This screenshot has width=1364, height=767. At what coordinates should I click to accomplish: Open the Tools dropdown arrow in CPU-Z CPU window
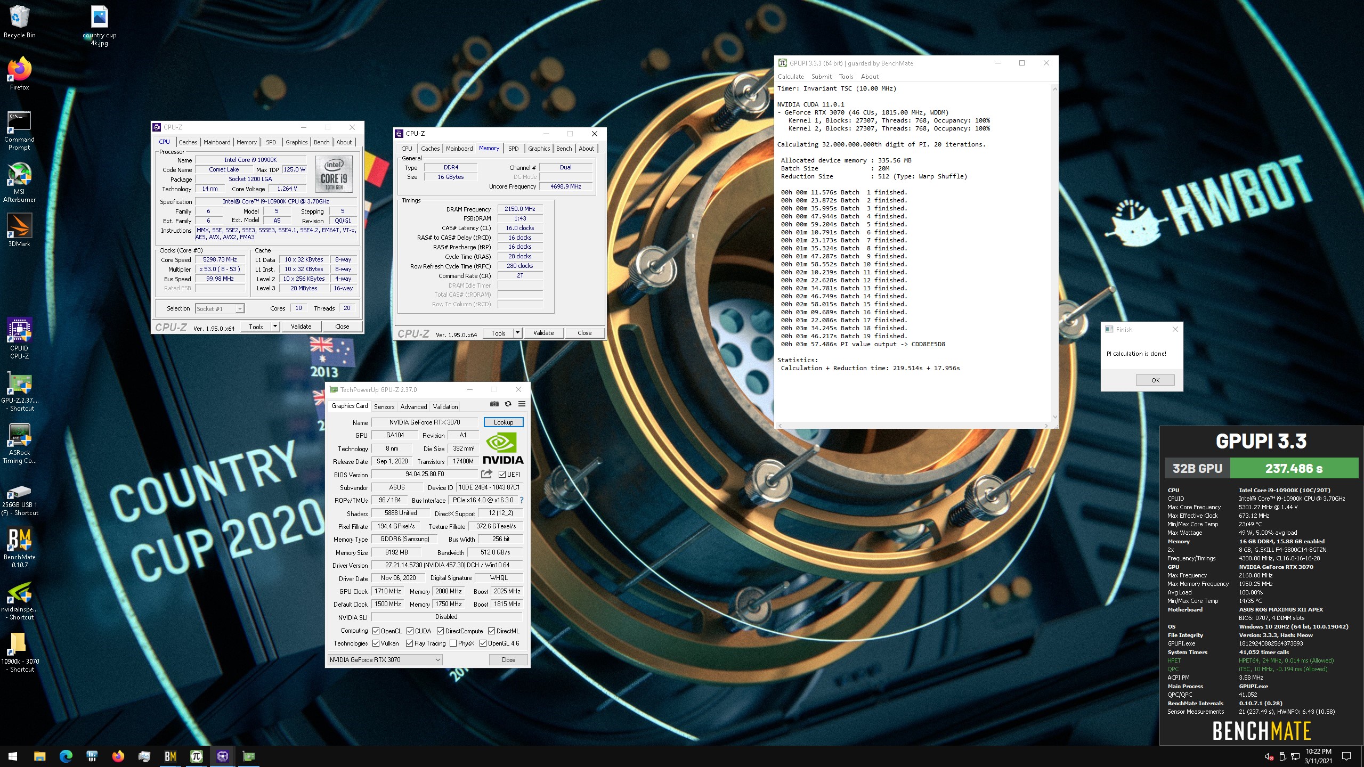(275, 327)
